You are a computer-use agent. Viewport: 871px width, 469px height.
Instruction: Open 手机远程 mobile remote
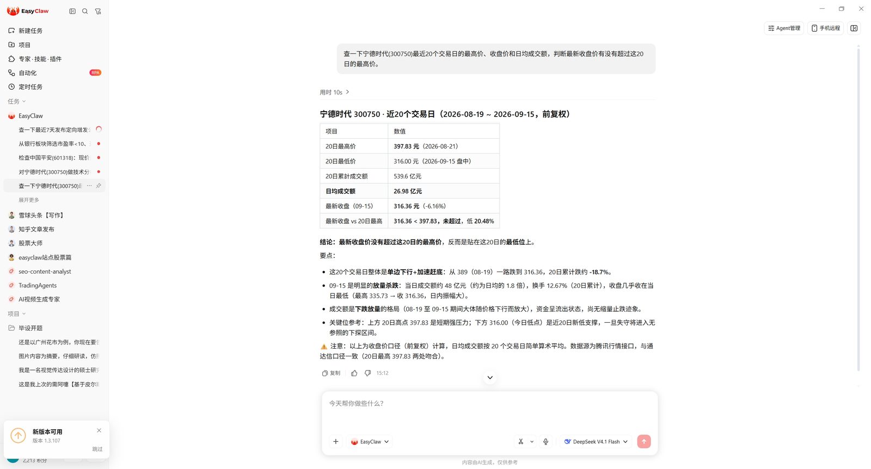pos(826,28)
